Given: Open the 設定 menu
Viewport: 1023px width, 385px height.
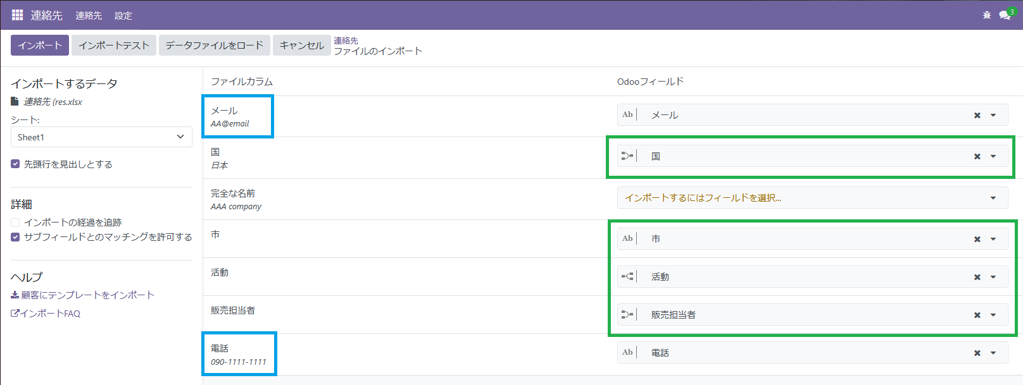Looking at the screenshot, I should point(123,15).
